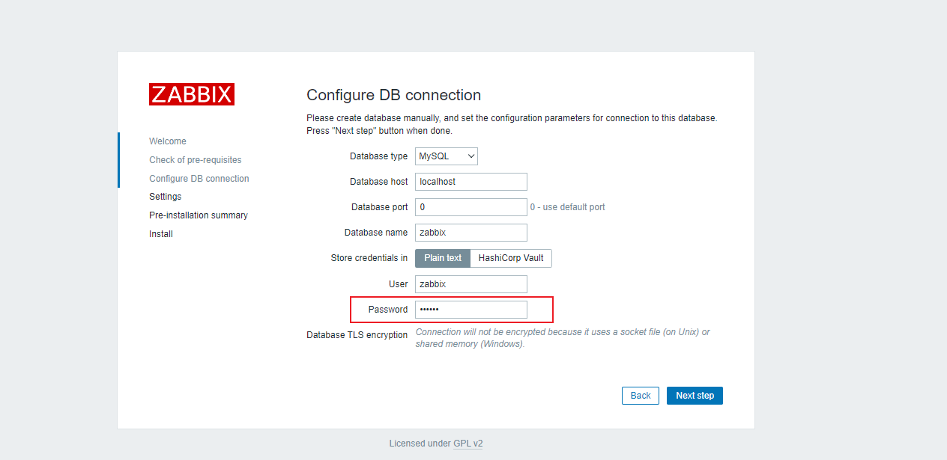Image resolution: width=947 pixels, height=460 pixels.
Task: Click 'Connection will not be encrypted' note
Action: 563,338
